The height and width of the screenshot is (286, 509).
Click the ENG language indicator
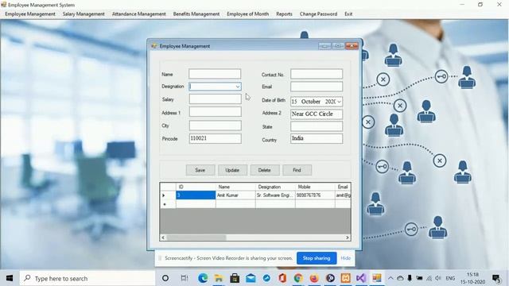tap(450, 278)
